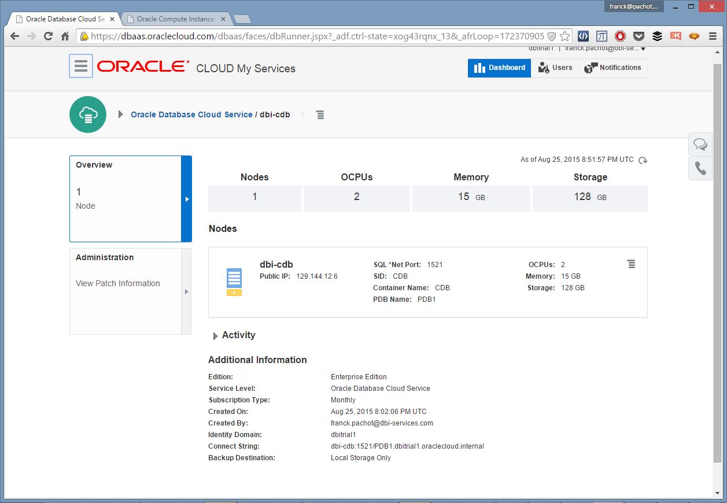The width and height of the screenshot is (727, 503).
Task: Click the red ad blocker extension icon
Action: click(x=620, y=36)
